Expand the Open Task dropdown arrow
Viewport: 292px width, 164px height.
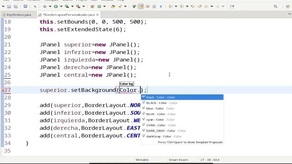pos(125,6)
